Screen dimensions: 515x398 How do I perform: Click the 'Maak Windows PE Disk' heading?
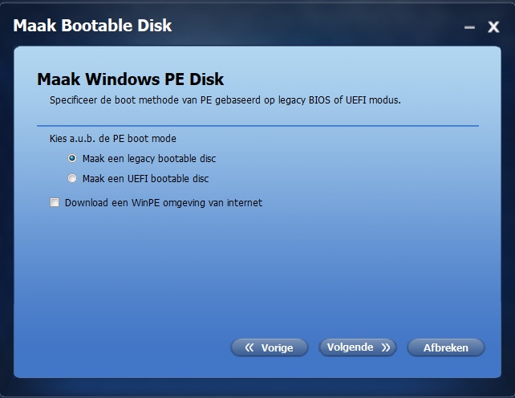click(131, 79)
